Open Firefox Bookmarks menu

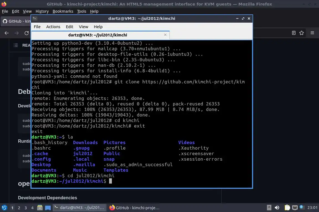63,11
